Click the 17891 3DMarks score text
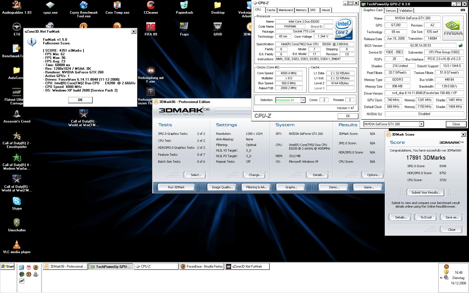 (426, 158)
